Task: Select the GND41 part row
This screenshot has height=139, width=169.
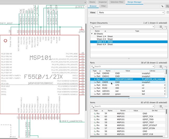Action: click(128, 76)
